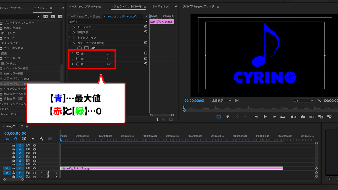Screen dimensions: 338x190
Task: Reset the 不透明度 effect
Action: click(x=146, y=32)
